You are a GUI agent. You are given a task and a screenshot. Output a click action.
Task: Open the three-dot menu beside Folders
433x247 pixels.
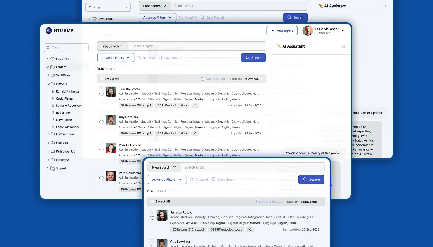(85, 67)
